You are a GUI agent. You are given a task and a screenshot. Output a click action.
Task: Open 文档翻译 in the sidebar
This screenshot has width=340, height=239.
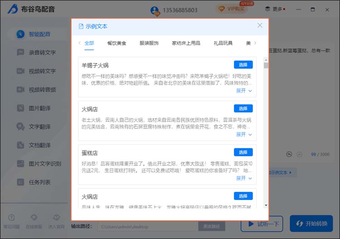34,145
